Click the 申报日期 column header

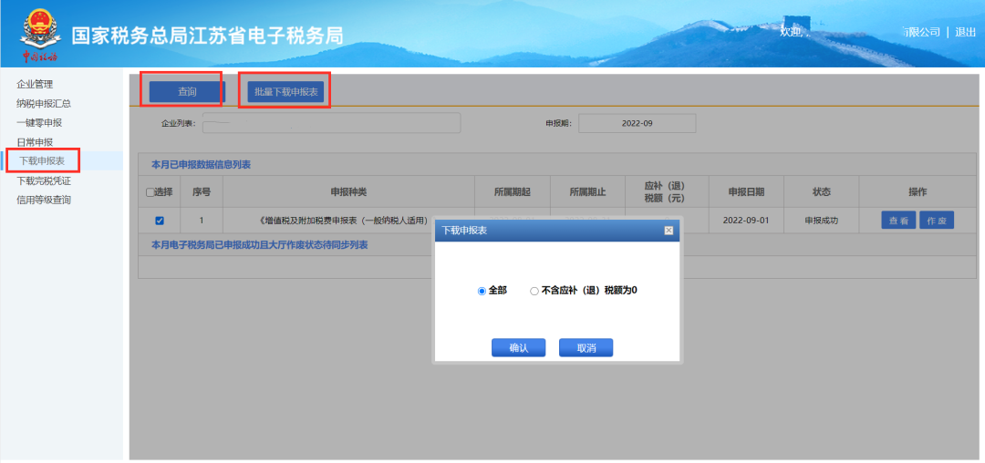tap(746, 192)
